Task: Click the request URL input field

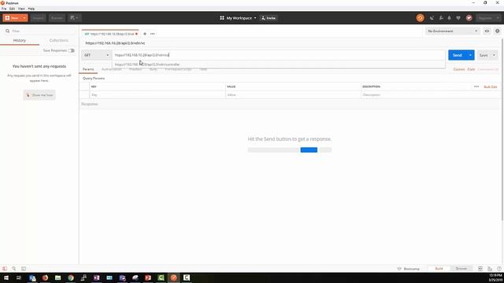Action: point(278,55)
